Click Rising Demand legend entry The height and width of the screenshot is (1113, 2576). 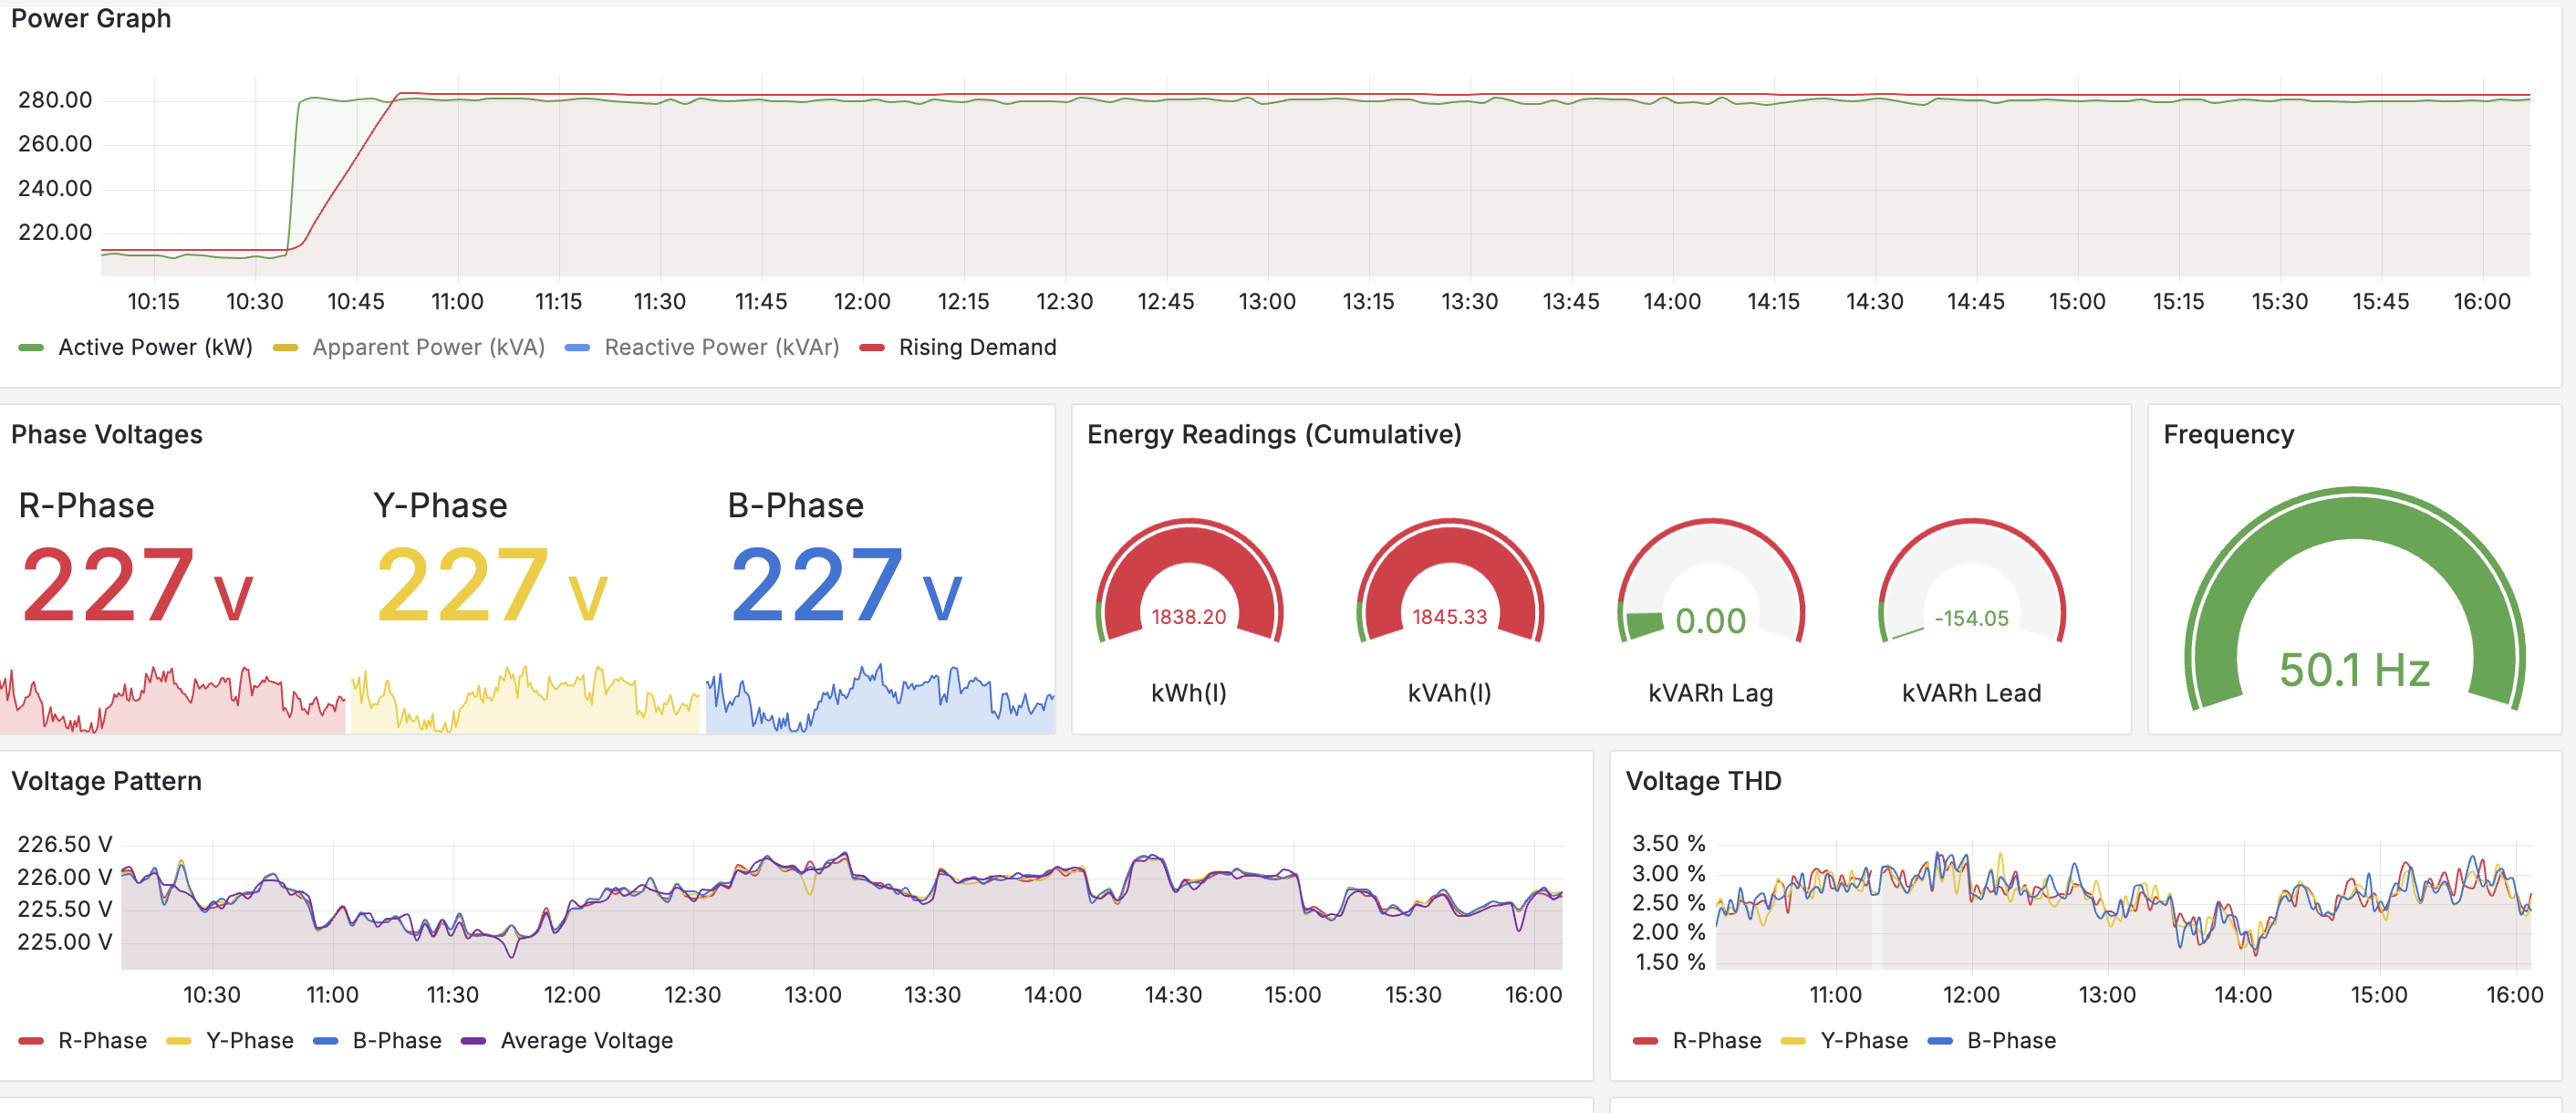pyautogui.click(x=976, y=347)
